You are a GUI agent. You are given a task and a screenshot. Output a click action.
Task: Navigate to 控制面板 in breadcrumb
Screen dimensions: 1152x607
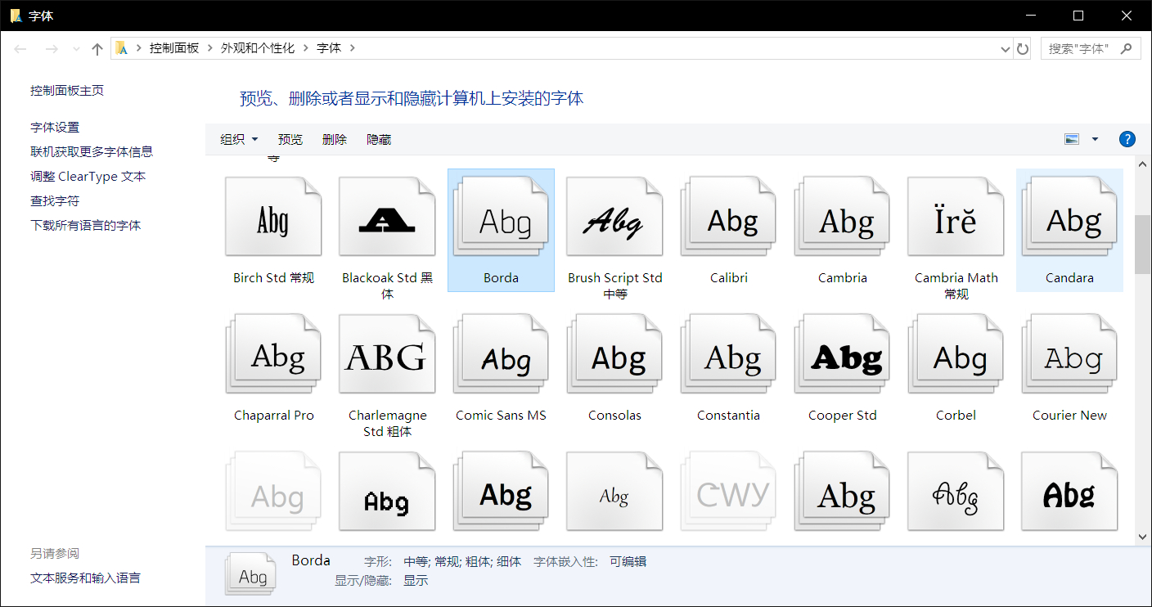point(174,48)
